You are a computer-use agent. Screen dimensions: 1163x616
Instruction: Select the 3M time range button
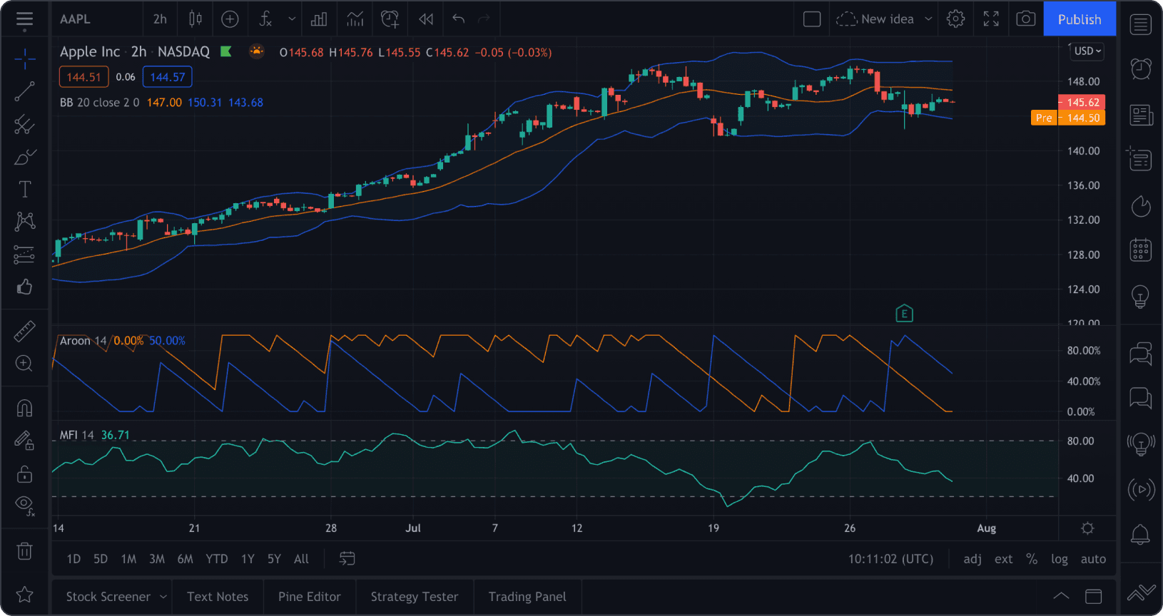(x=157, y=559)
